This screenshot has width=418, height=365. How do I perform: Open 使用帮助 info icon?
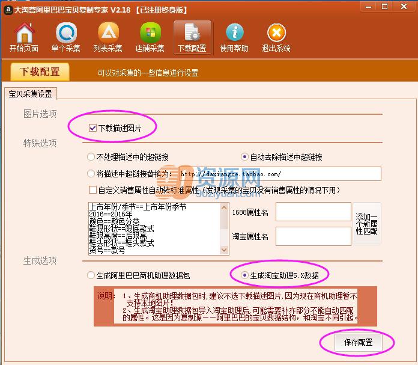[x=234, y=37]
